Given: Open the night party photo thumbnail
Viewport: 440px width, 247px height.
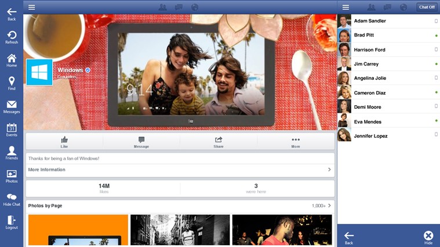Looking at the screenshot, I should click(282, 230).
